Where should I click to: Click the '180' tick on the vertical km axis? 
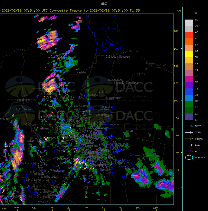176,31
